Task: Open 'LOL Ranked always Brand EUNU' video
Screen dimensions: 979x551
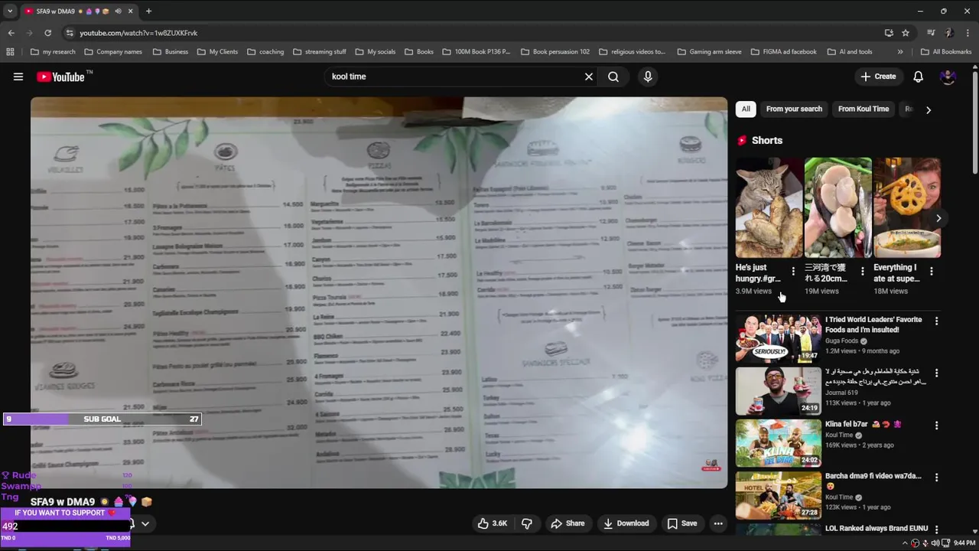Action: [877, 528]
